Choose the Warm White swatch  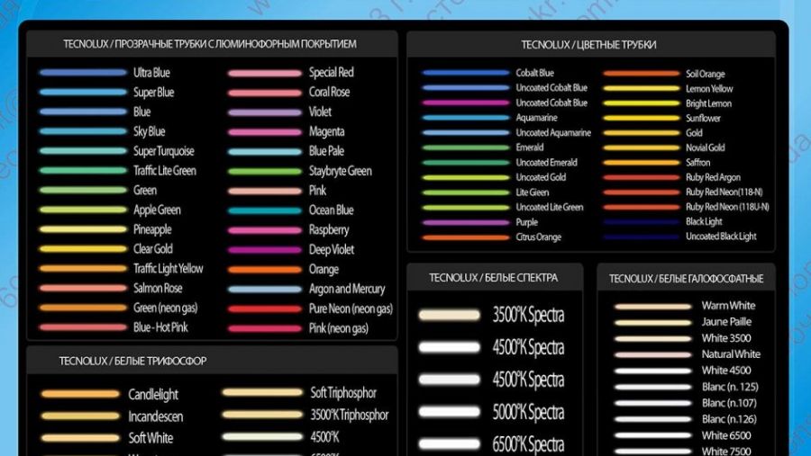pos(652,306)
